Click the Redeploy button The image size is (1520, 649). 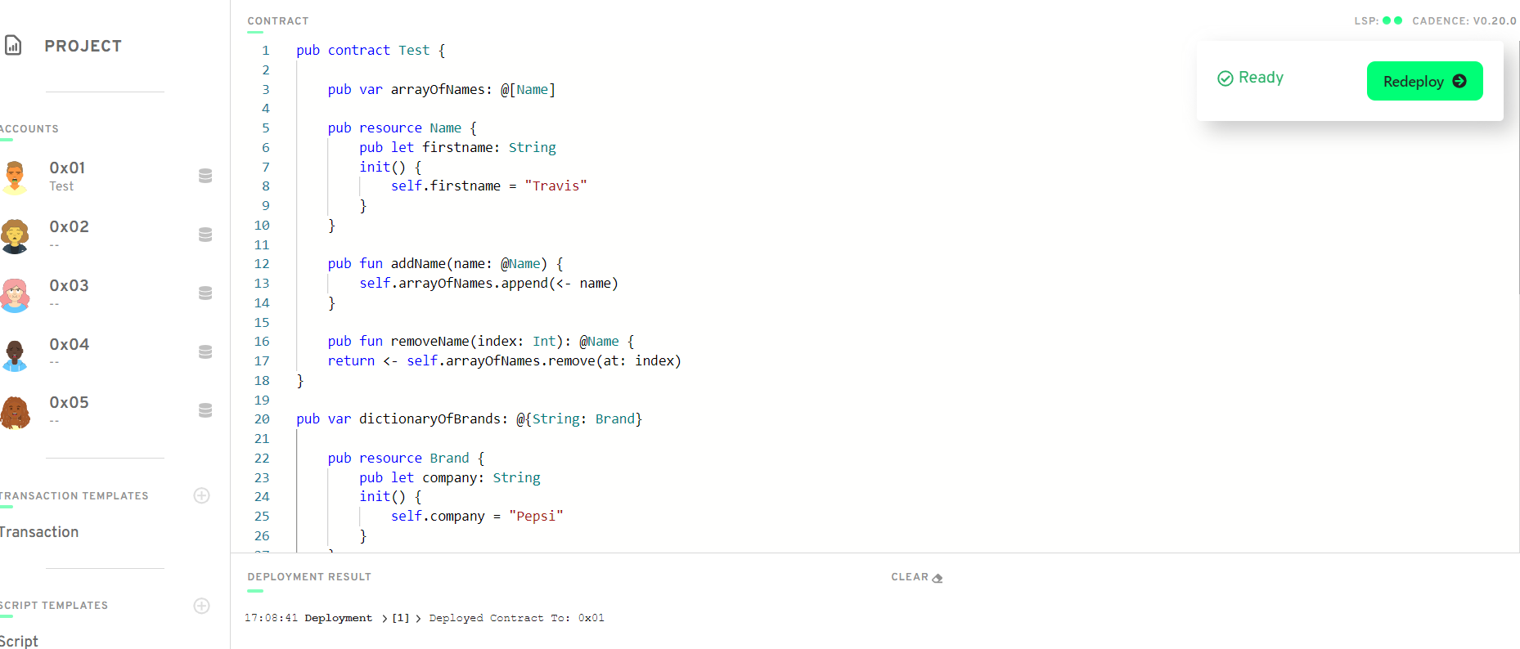1424,81
